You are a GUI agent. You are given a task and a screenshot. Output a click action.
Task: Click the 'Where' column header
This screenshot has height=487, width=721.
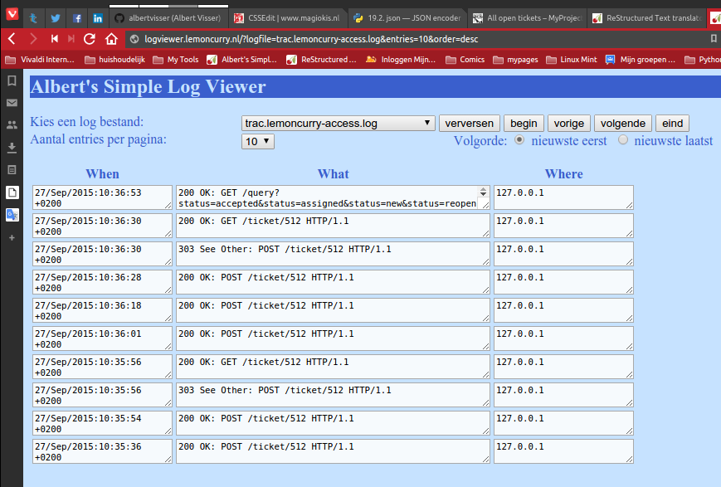563,174
